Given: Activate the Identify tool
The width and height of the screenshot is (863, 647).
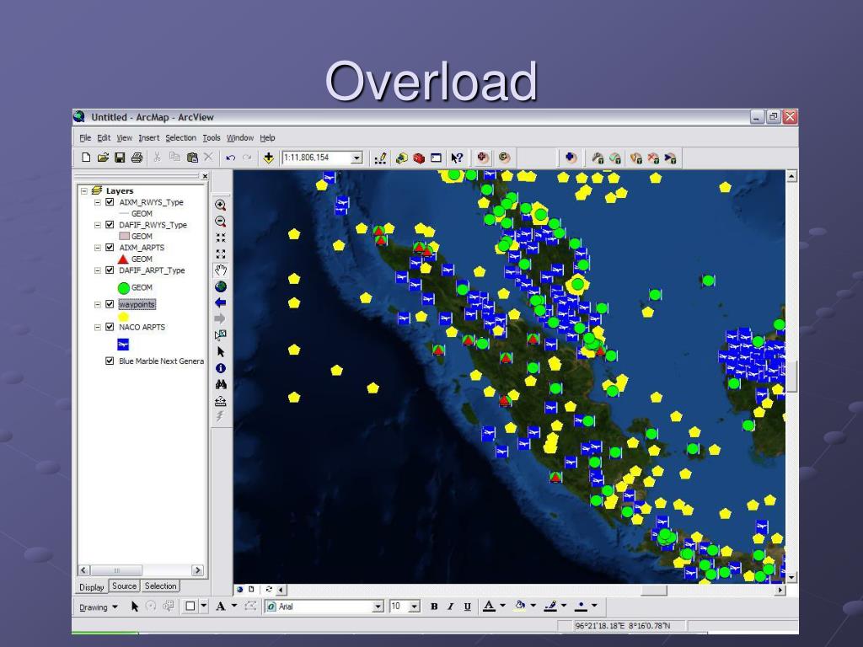Looking at the screenshot, I should (221, 368).
